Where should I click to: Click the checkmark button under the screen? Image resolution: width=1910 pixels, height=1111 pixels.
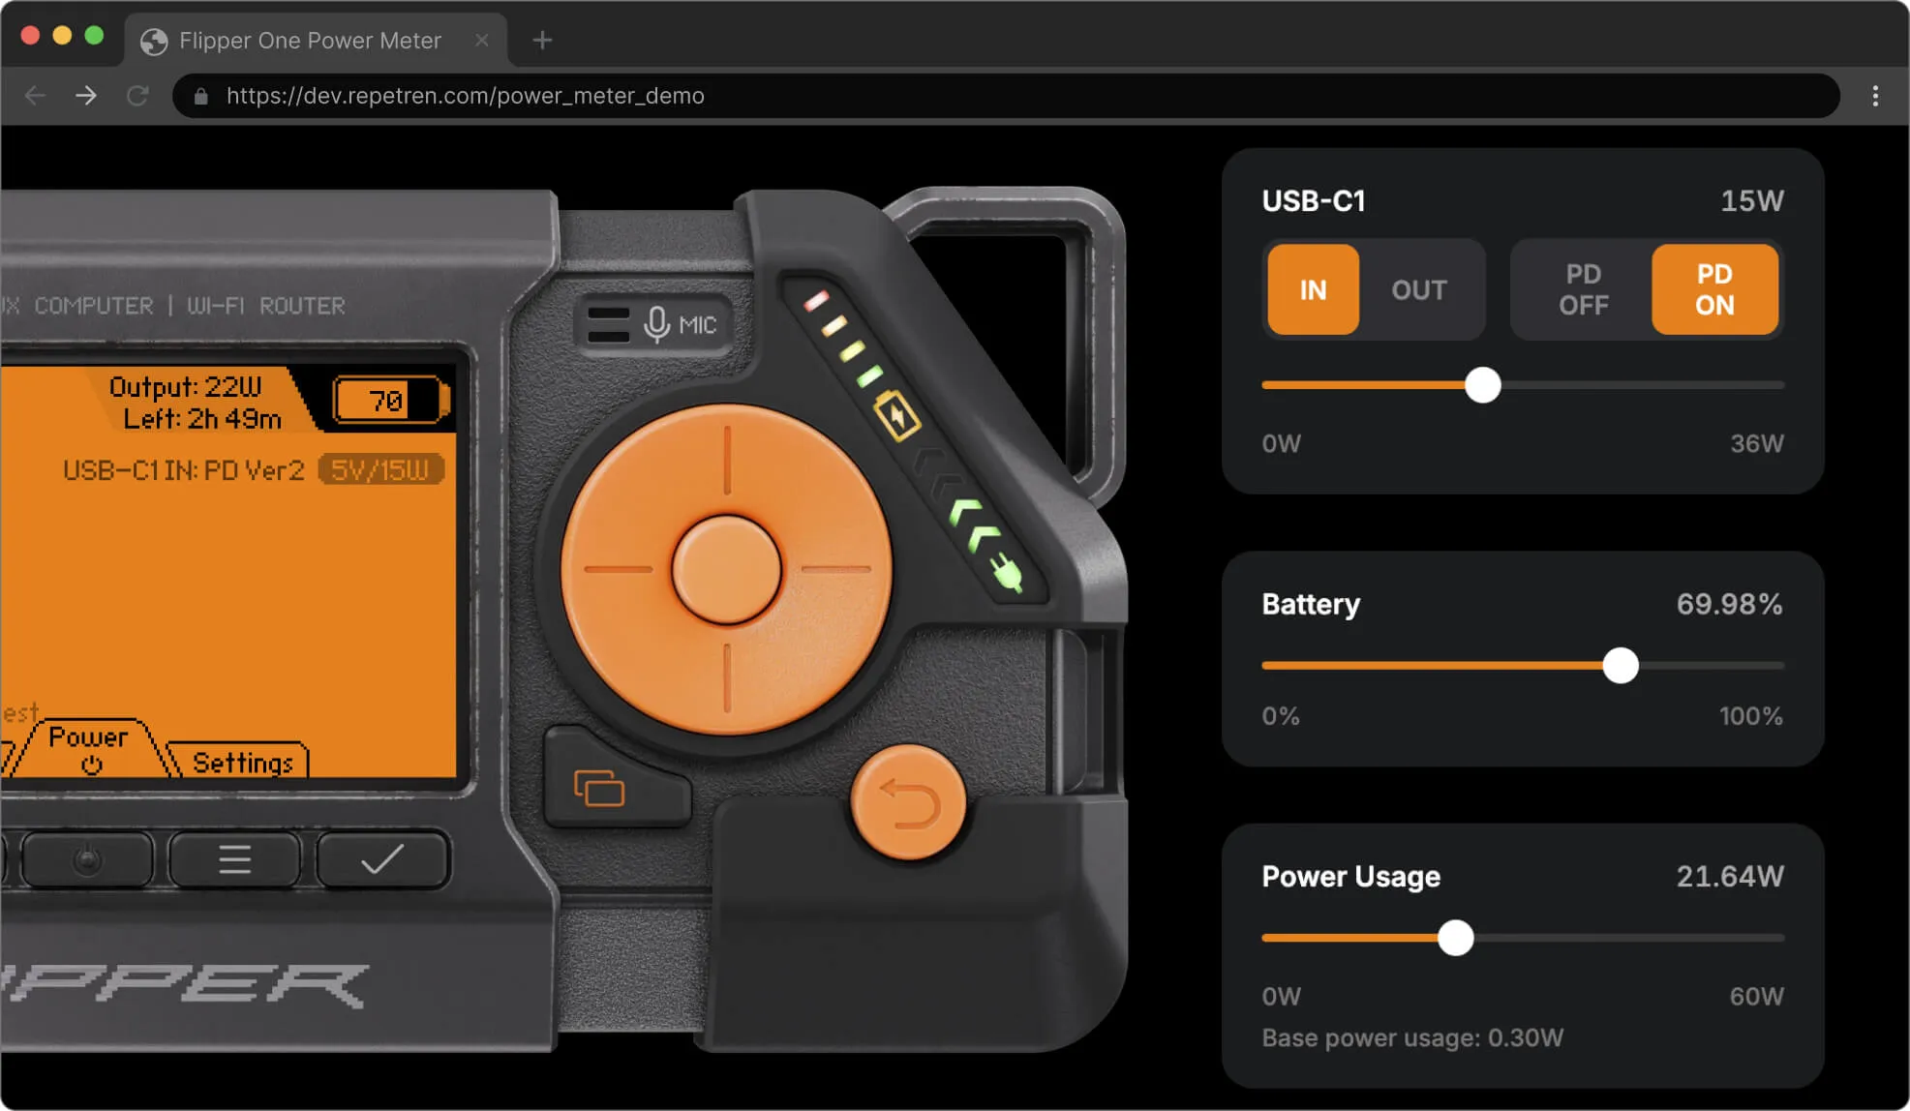(x=382, y=858)
